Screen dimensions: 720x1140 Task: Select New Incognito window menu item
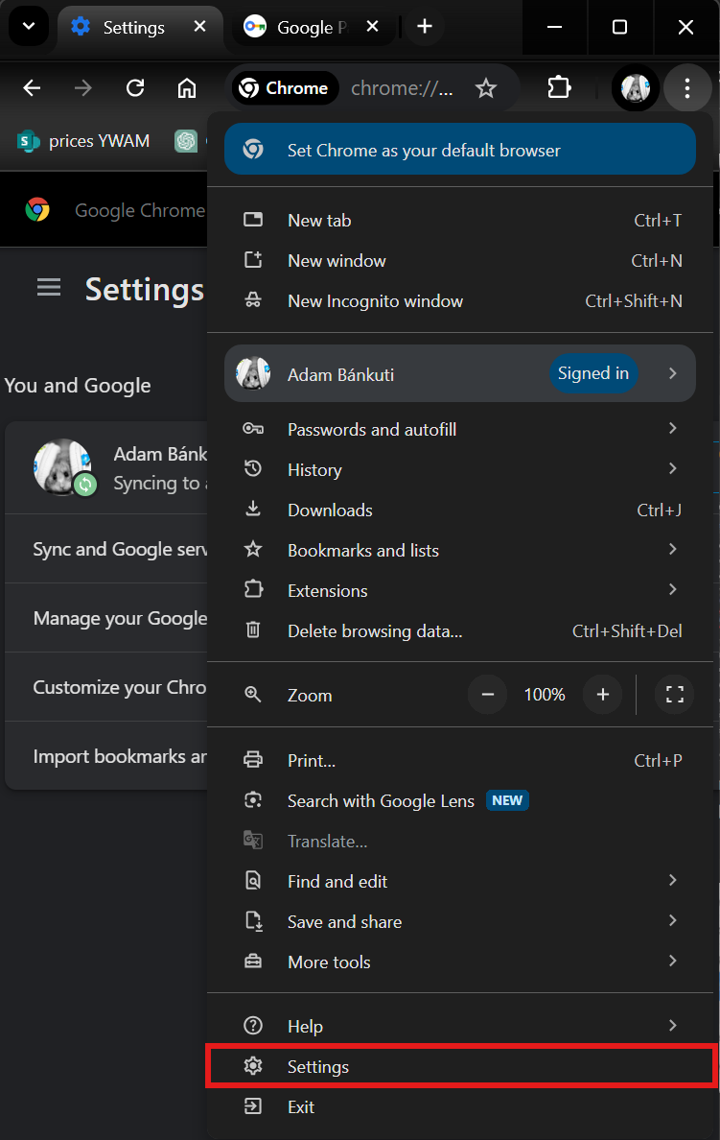[x=375, y=300]
